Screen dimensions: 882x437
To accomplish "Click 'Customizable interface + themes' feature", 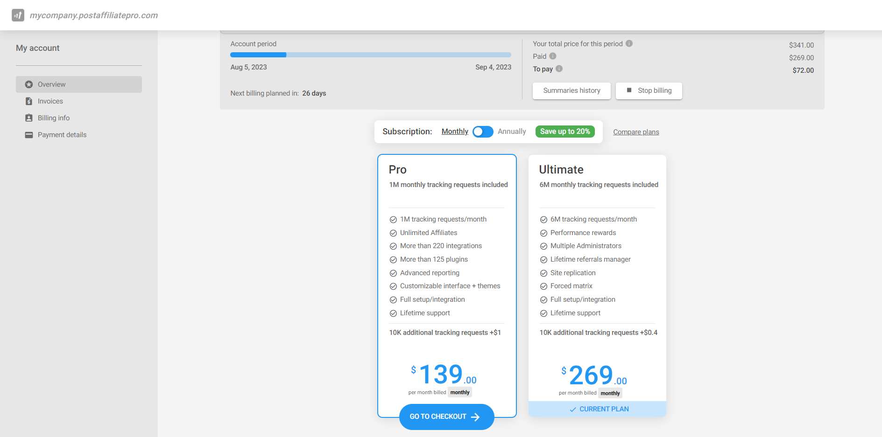I will pyautogui.click(x=450, y=286).
